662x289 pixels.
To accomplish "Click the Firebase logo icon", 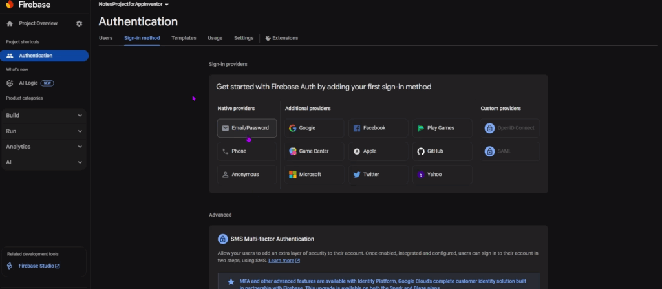I will point(9,5).
